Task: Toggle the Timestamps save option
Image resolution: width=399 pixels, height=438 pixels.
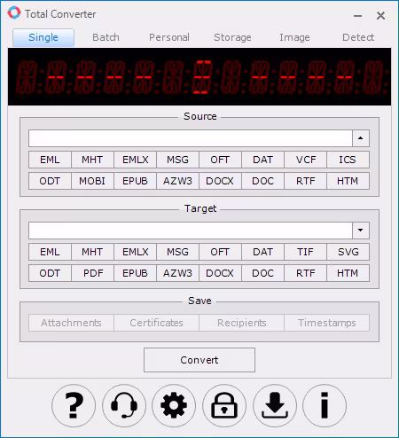Action: tap(326, 323)
